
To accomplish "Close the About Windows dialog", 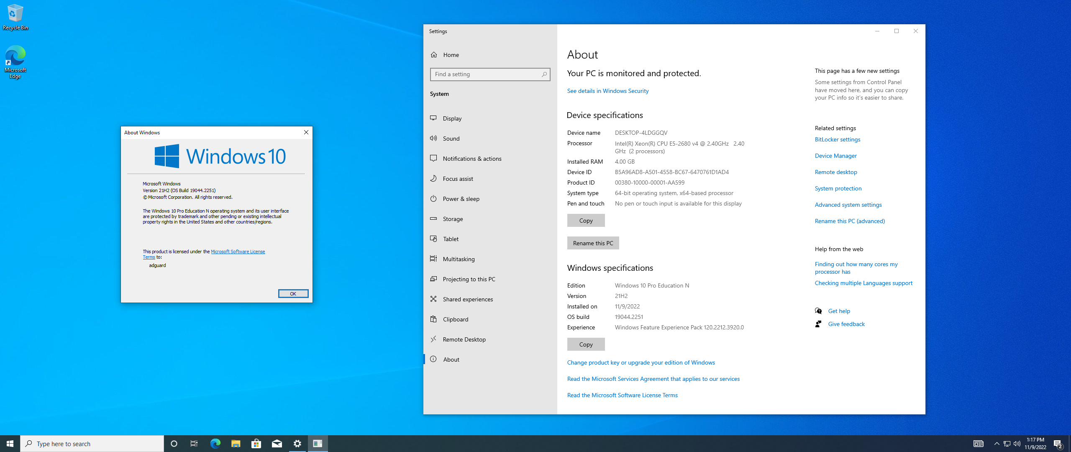I will pos(306,132).
